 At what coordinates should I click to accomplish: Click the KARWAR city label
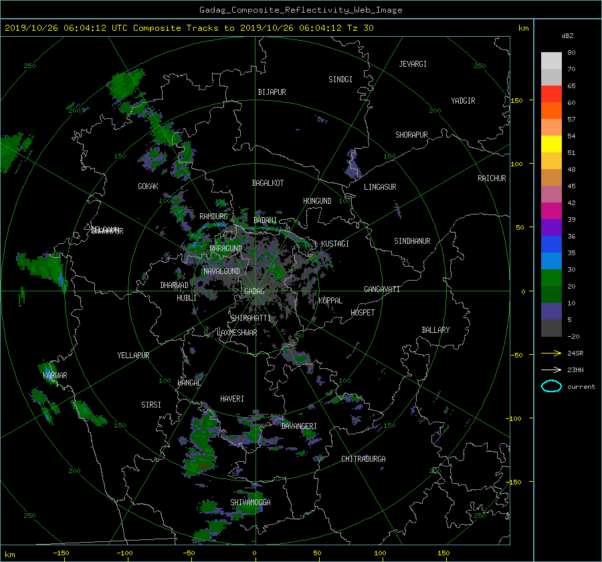[x=55, y=376]
